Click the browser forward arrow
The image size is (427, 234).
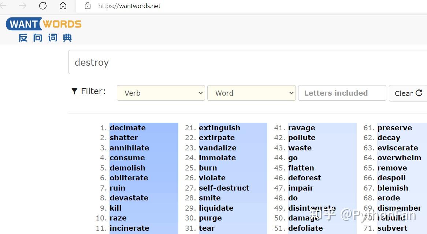(x=23, y=6)
